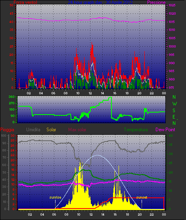Click the N compass label at top

click(174, 97)
